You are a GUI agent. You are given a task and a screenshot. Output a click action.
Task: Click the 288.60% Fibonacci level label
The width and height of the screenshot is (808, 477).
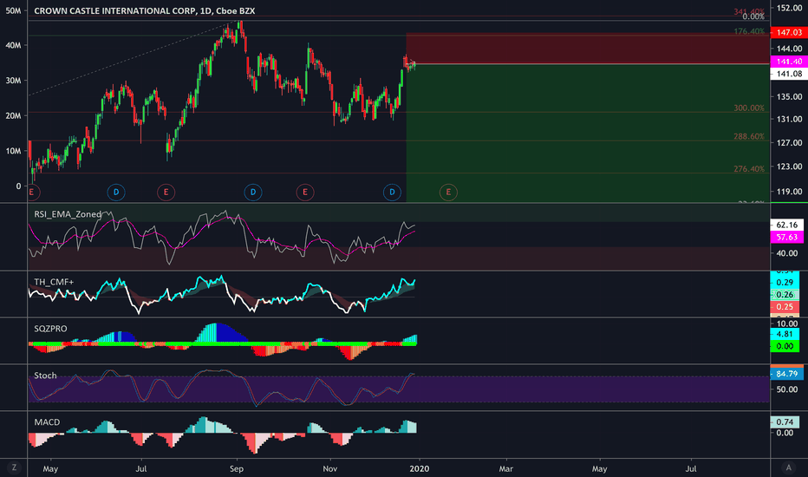point(749,137)
